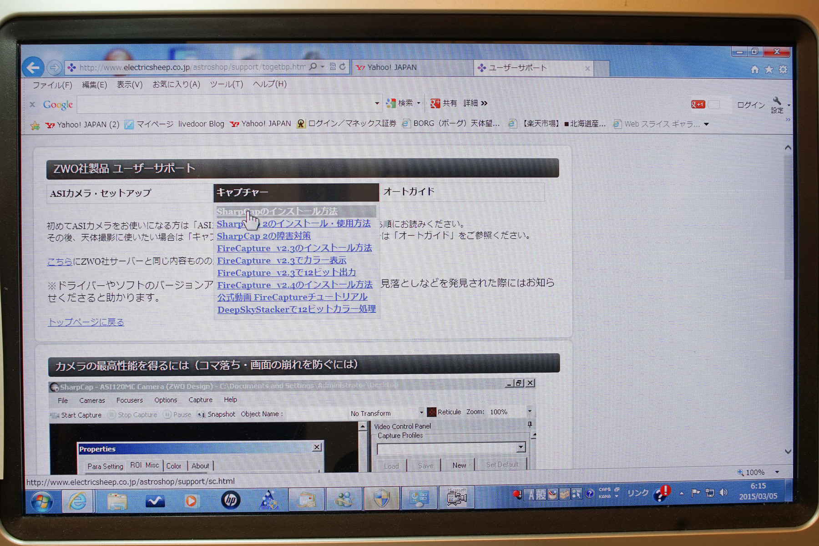This screenshot has width=819, height=546.
Task: Open the Favorites star at window top right
Action: point(769,70)
